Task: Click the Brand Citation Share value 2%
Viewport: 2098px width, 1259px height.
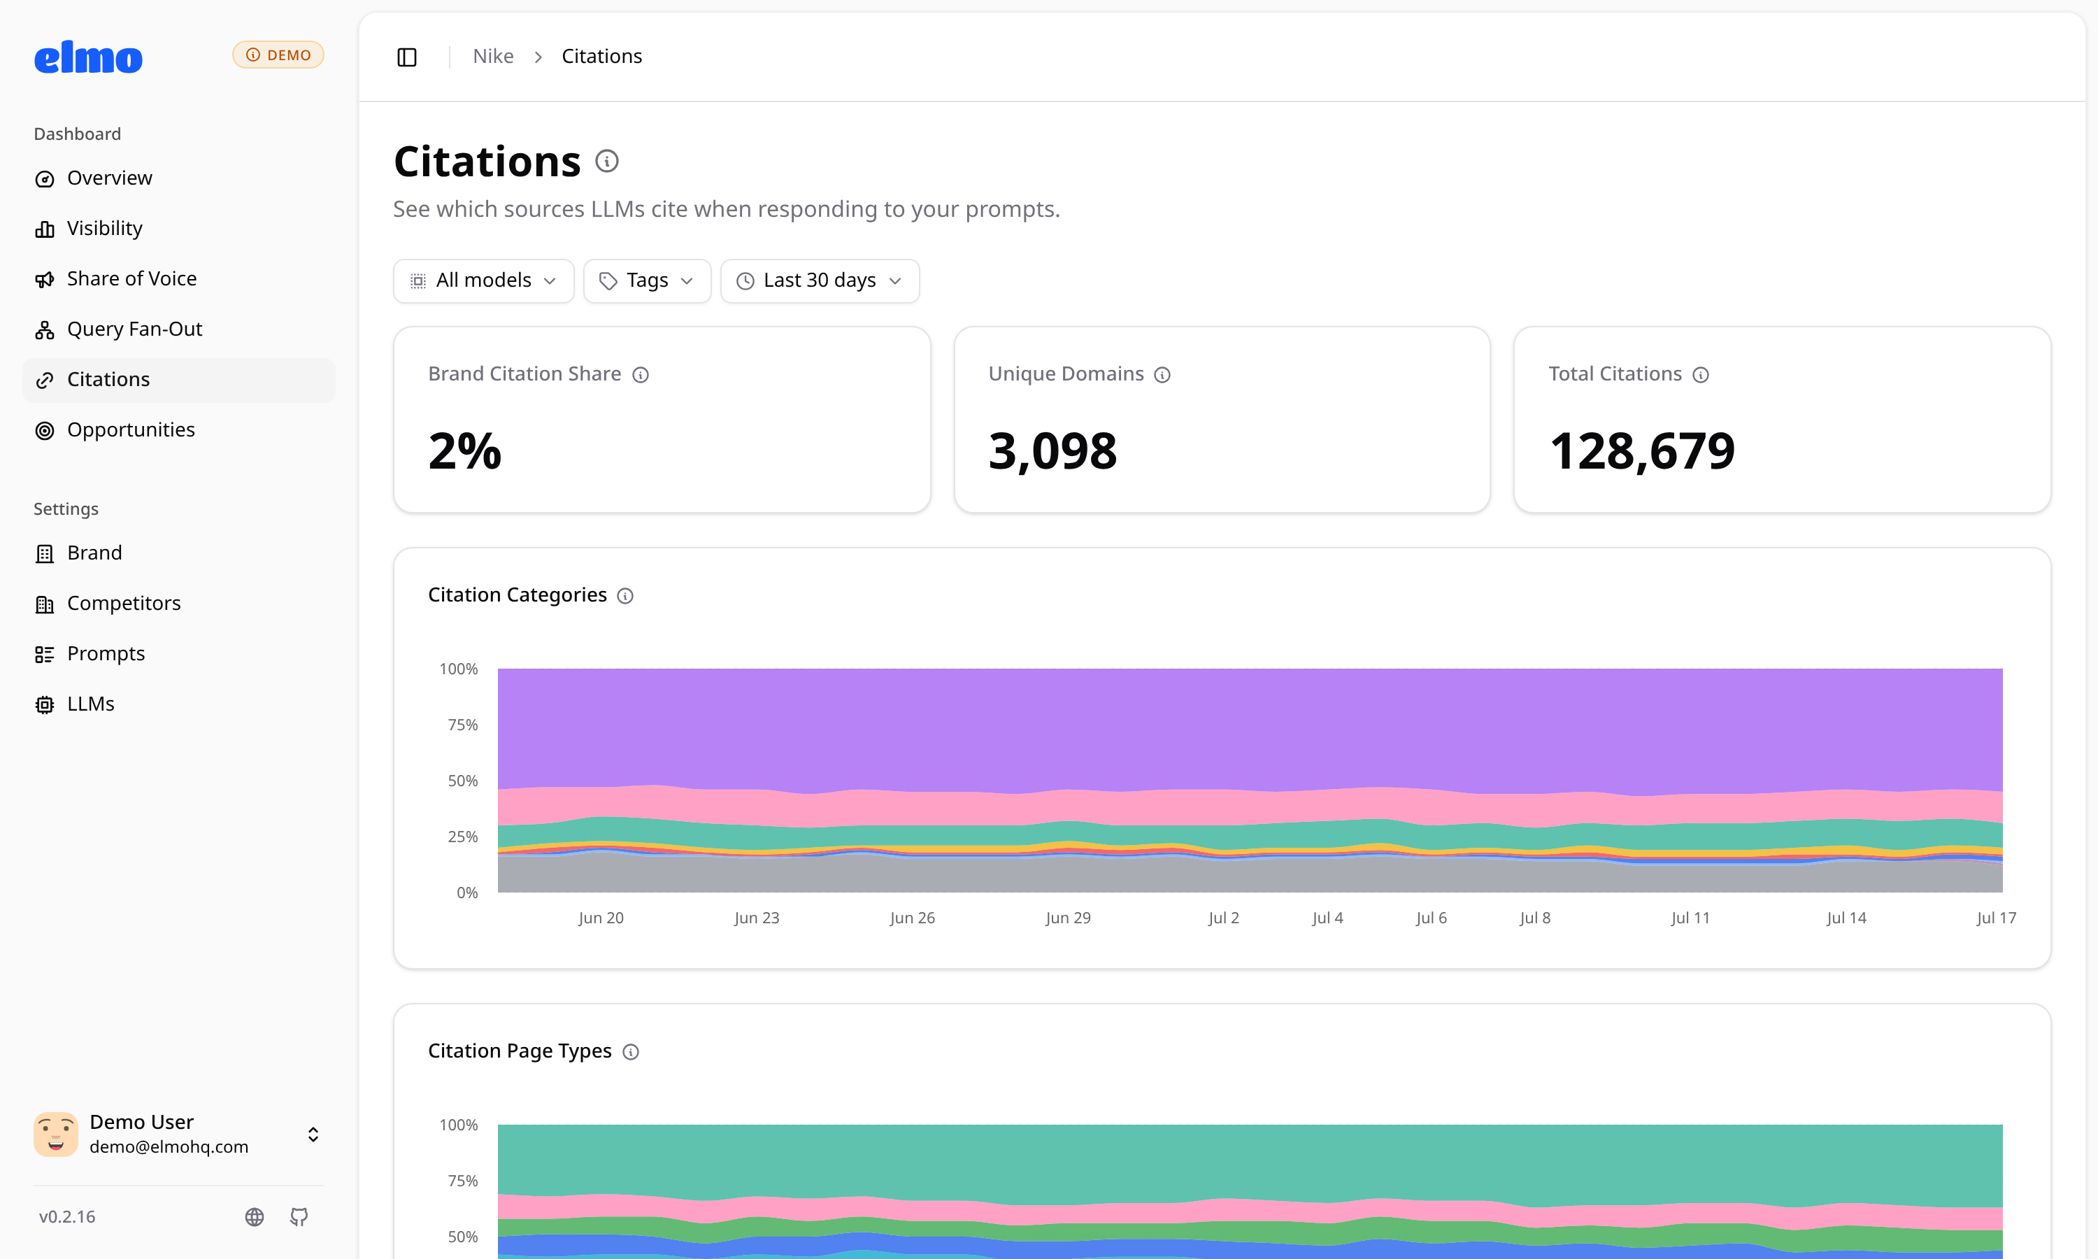Action: coord(465,450)
